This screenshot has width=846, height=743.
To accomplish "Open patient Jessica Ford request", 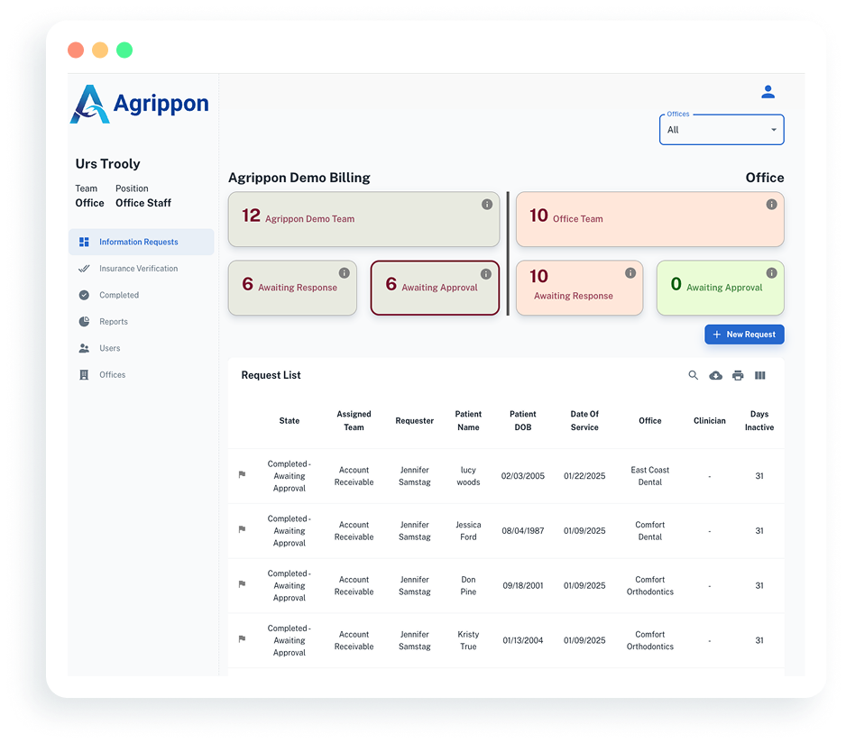I will coord(468,530).
